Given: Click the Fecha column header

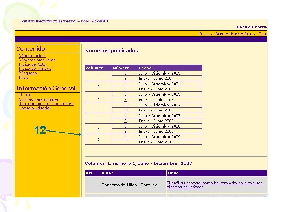Looking at the screenshot, I should point(145,68).
